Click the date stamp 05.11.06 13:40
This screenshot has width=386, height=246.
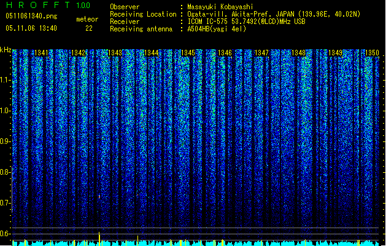pos(31,28)
